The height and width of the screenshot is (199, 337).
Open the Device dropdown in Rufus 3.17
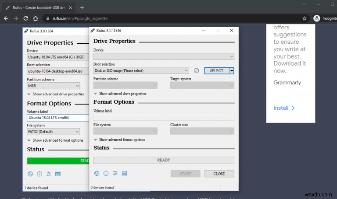point(164,56)
